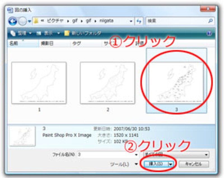Expand the file name dropdown arrow
Viewport: 224px width, 178px height.
[x=136, y=155]
